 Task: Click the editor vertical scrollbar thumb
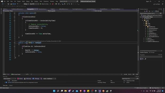click(x=138, y=53)
